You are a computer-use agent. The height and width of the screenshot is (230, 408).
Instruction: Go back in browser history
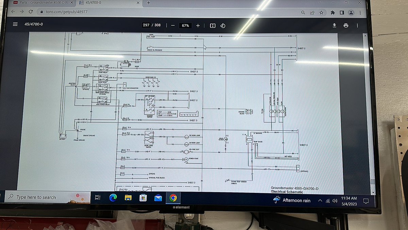13,11
